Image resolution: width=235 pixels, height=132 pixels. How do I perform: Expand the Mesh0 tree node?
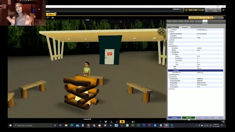[x=169, y=42]
